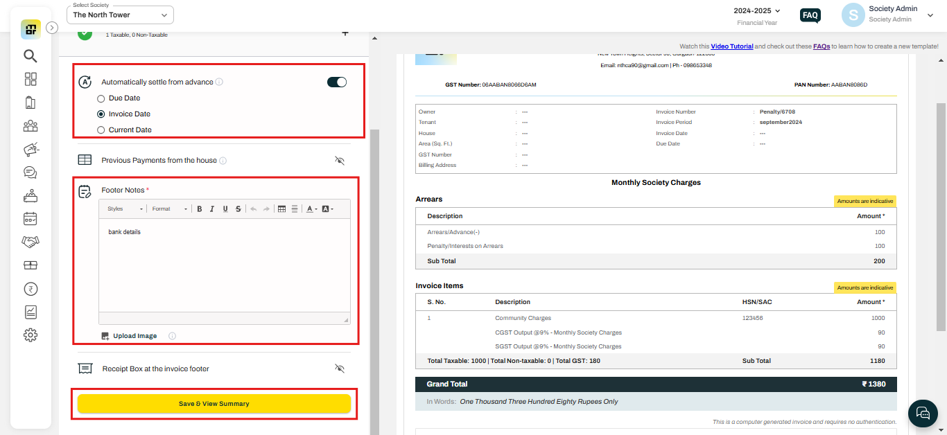Open the Video Tutorial link
The height and width of the screenshot is (435, 947).
click(x=731, y=46)
